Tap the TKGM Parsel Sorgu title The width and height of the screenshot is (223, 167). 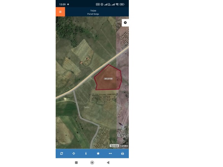(x=93, y=12)
